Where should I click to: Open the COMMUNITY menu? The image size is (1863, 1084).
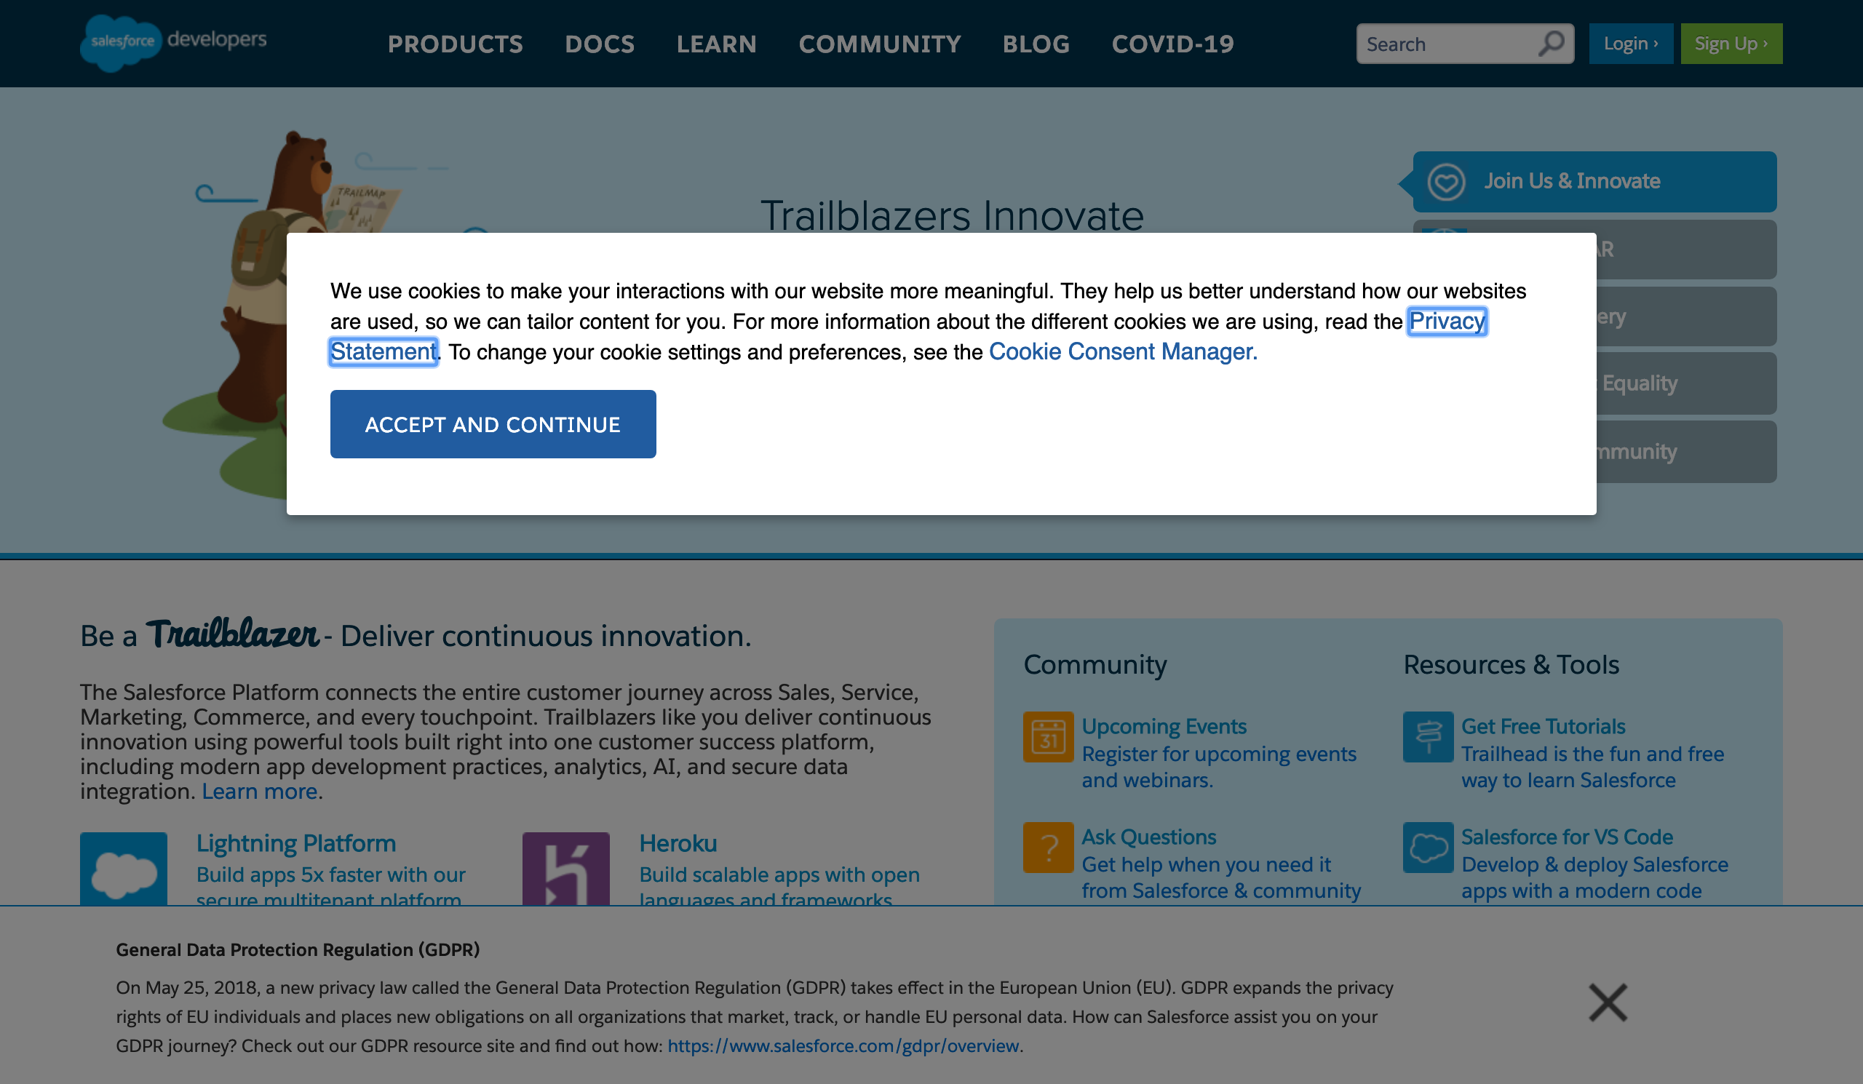coord(880,44)
